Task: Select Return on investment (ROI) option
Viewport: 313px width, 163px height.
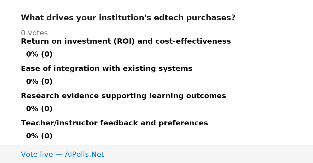Action: tap(126, 42)
